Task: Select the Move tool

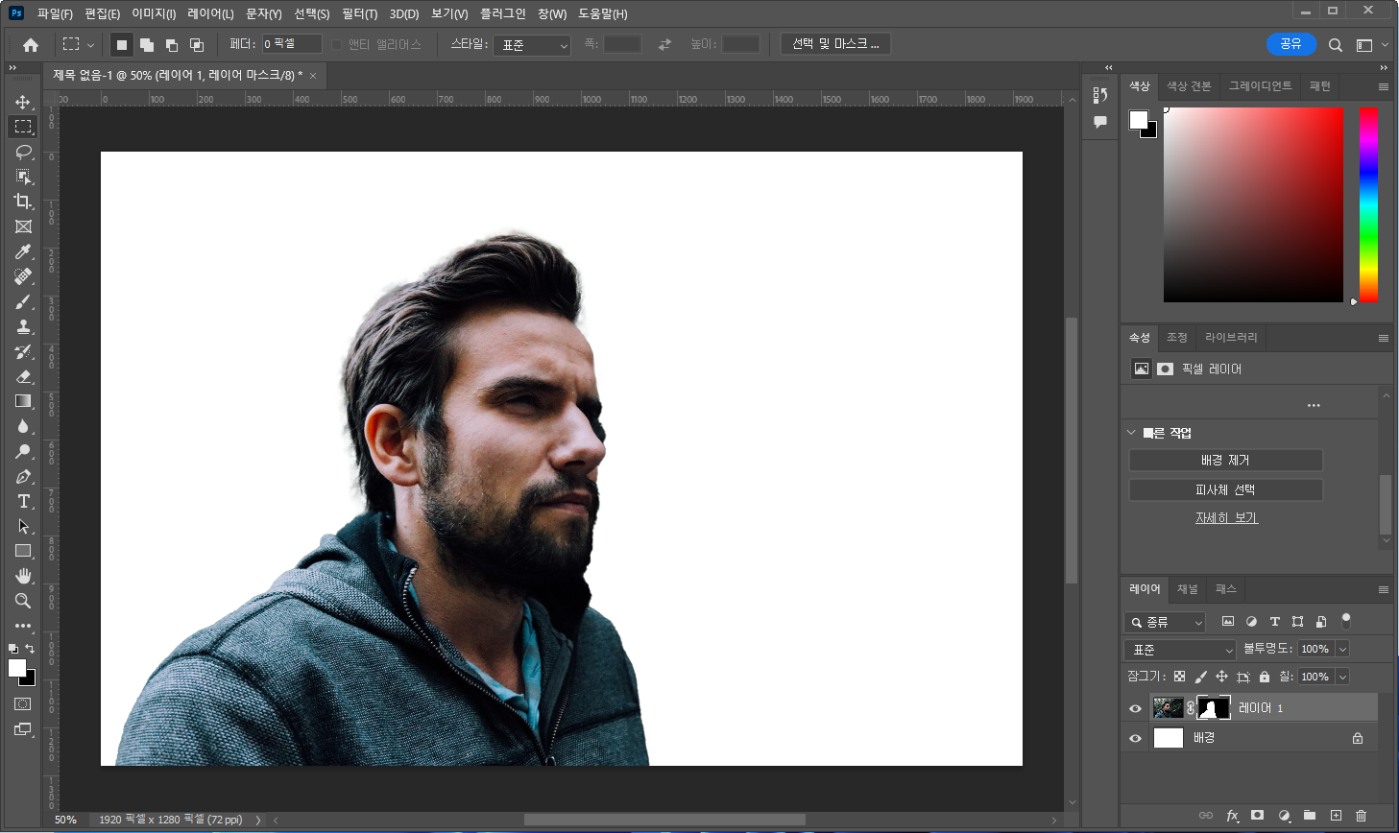Action: [x=23, y=102]
